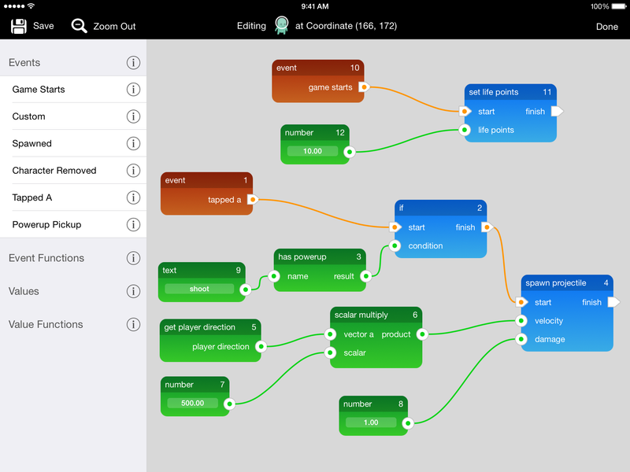This screenshot has width=630, height=472.
Task: Open info icon for Tapped A
Action: click(x=133, y=197)
